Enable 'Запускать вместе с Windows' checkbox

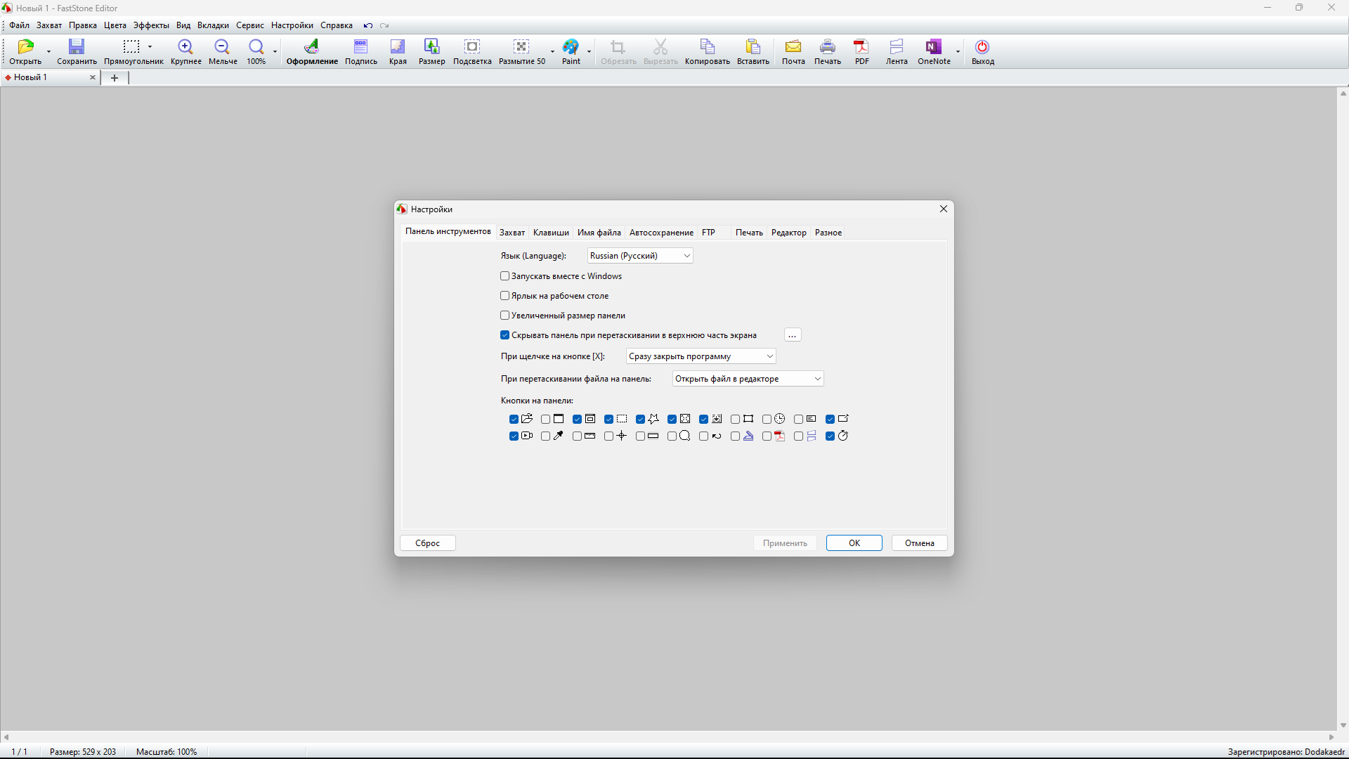[505, 276]
